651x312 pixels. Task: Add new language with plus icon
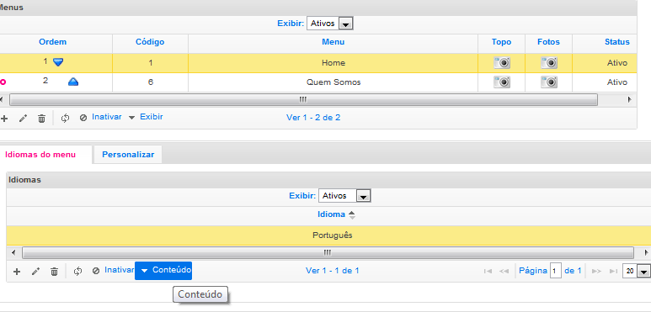[17, 272]
